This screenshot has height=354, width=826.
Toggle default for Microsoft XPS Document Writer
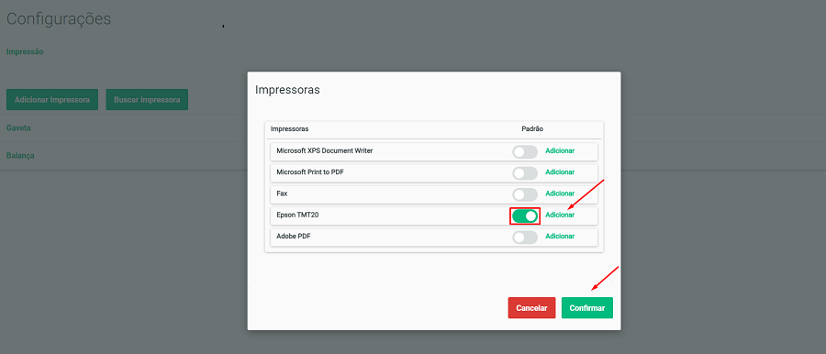(525, 151)
